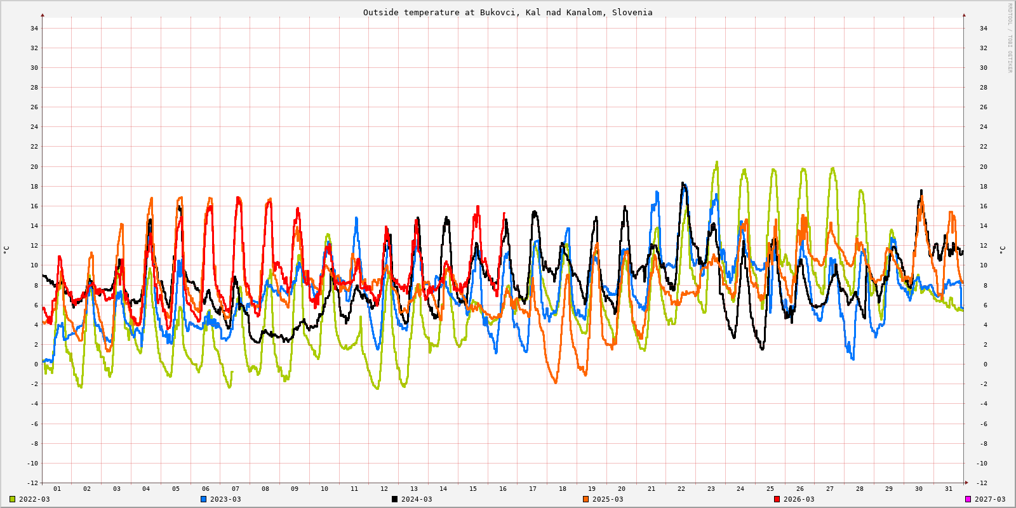The width and height of the screenshot is (1016, 508).
Task: Click the °C unit label on right side
Action: 1003,250
